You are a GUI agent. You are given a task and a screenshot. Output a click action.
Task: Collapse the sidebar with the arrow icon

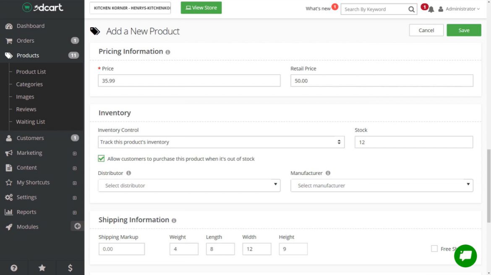(x=77, y=226)
